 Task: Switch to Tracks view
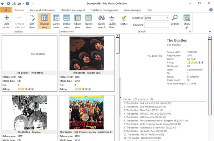[x=88, y=22]
